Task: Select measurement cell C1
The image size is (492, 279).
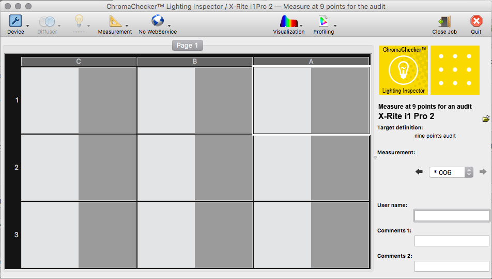Action: coord(79,100)
